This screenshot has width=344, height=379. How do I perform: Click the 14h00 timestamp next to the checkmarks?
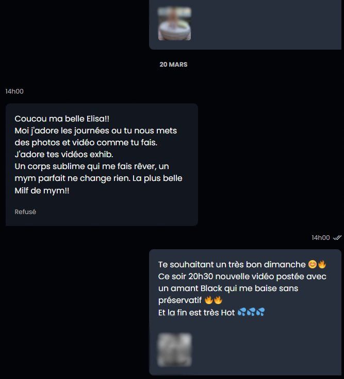pos(321,238)
